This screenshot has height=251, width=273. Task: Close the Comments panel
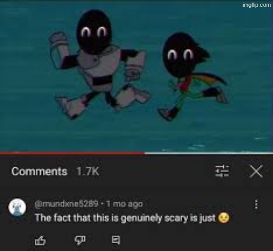256,171
